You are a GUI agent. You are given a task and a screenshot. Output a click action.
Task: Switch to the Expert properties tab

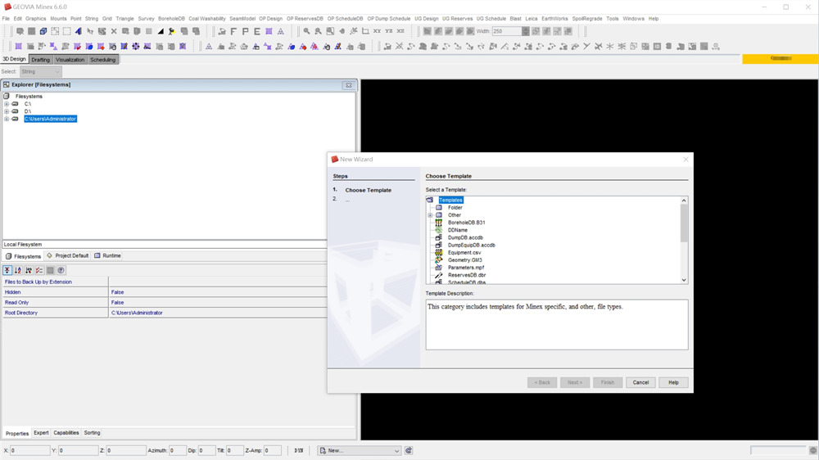(x=41, y=433)
